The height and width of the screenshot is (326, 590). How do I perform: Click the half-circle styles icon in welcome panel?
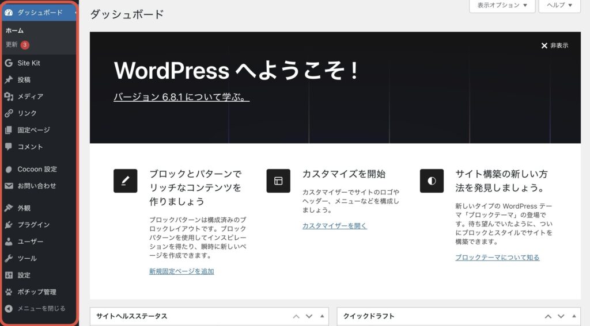pyautogui.click(x=432, y=181)
